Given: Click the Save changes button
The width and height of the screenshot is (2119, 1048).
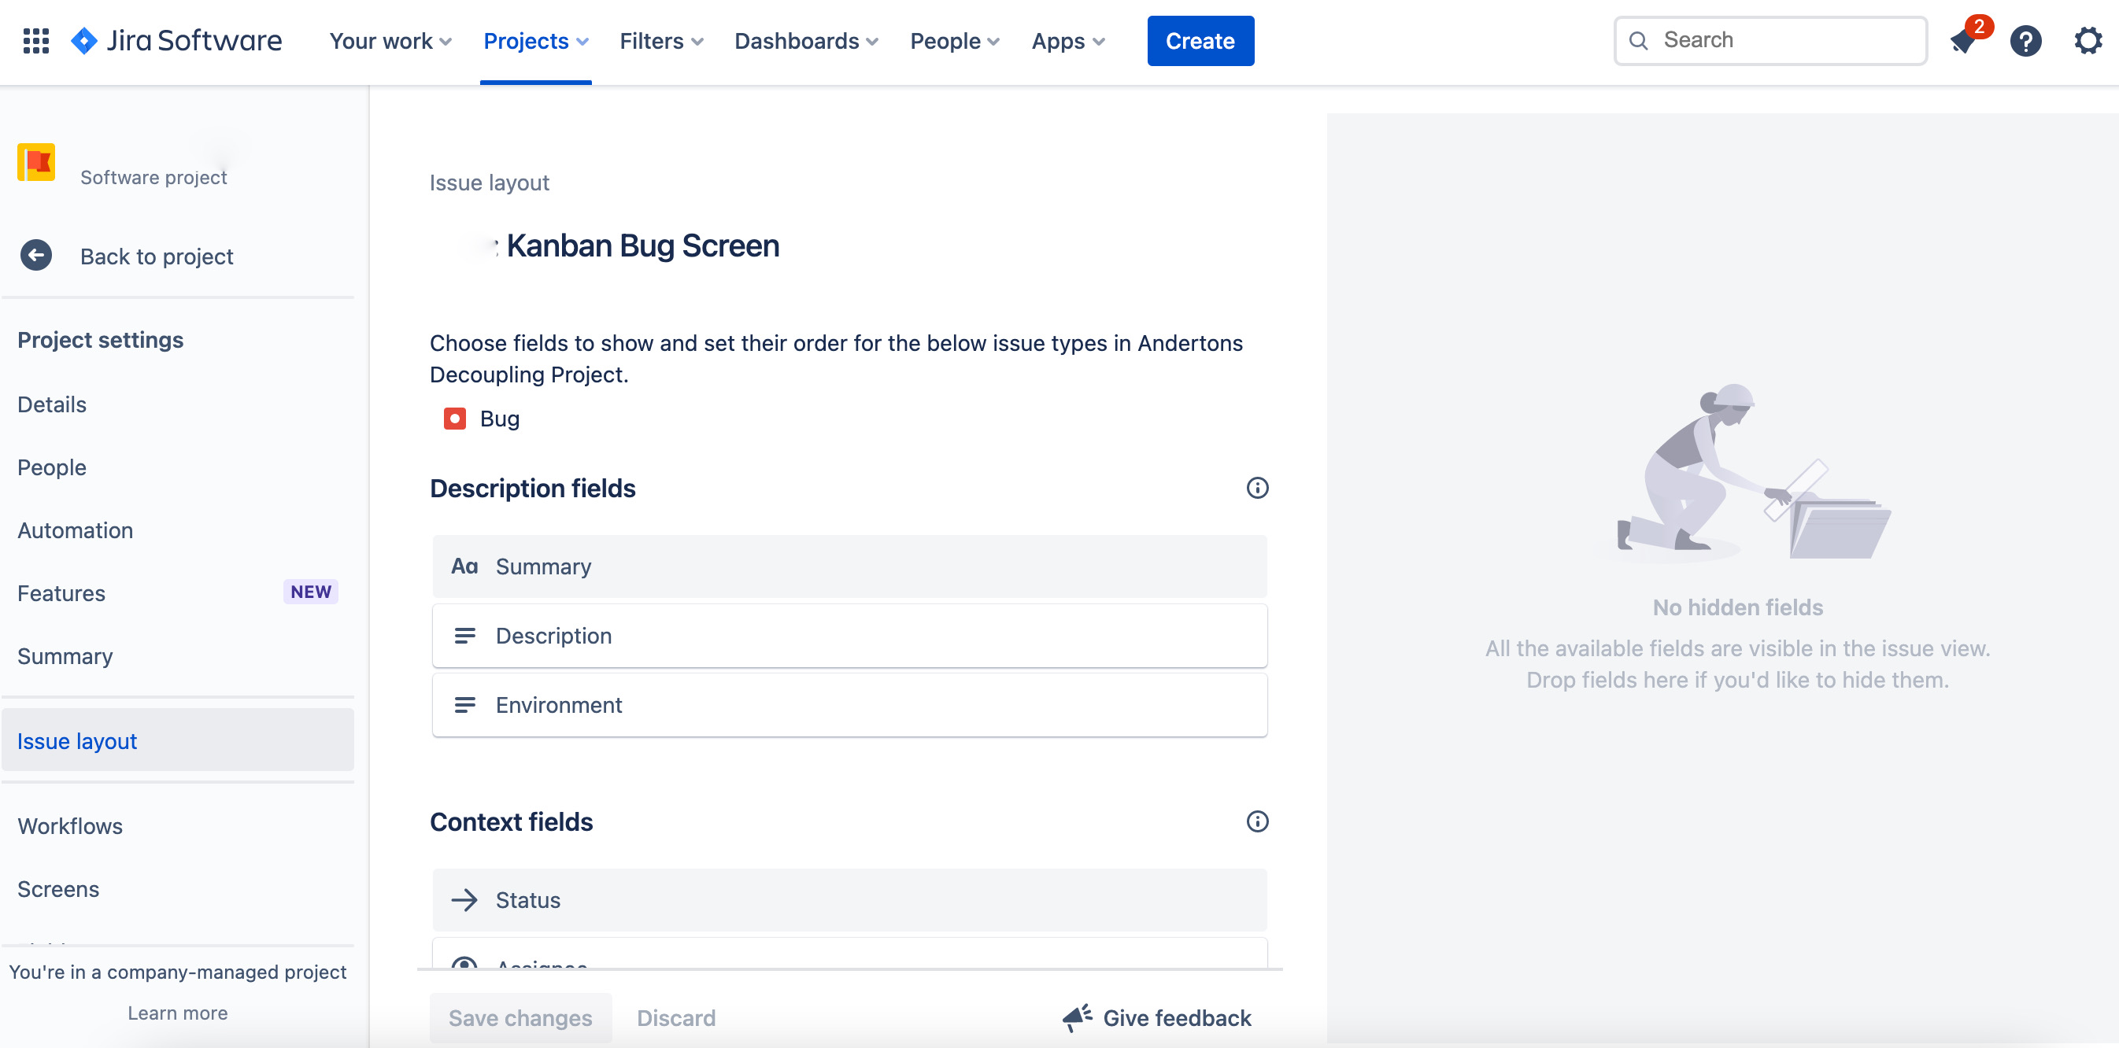Looking at the screenshot, I should pos(520,1017).
